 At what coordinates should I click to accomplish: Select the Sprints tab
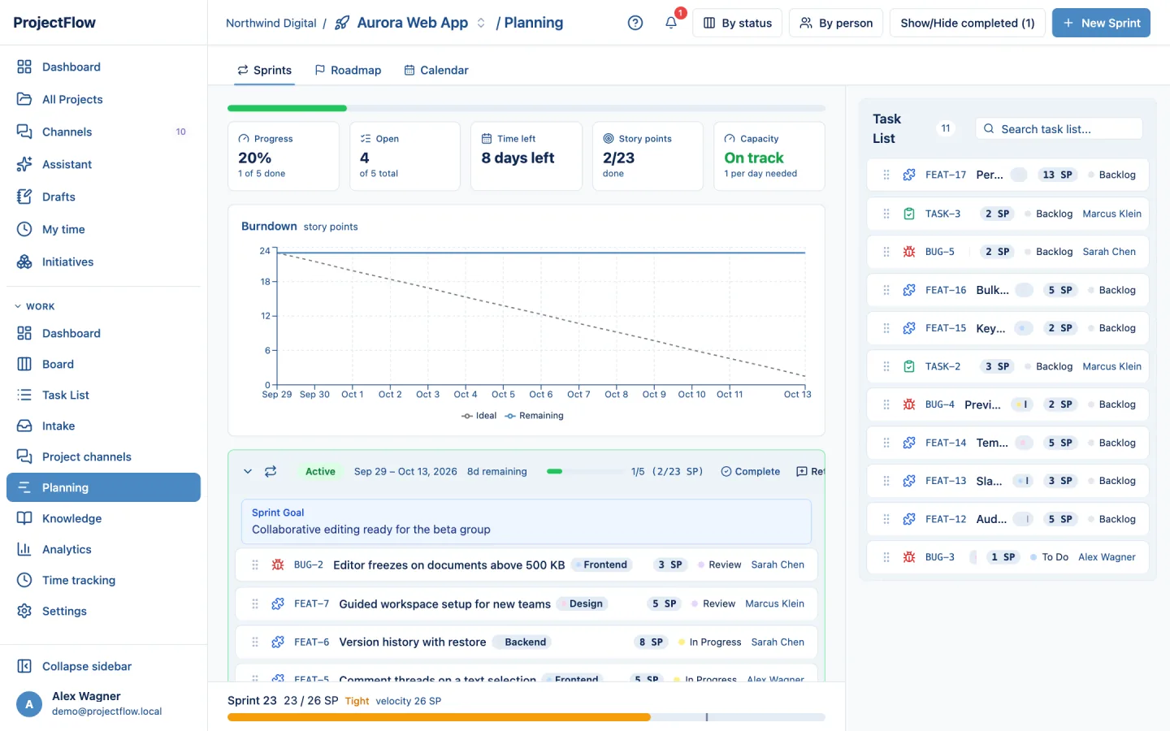point(264,70)
